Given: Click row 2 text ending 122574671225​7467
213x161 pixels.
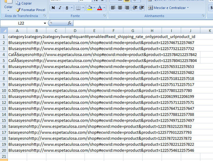Looking at the screenshot, I should tap(101, 43).
